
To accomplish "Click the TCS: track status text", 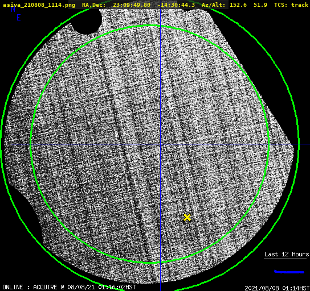I will point(291,5).
